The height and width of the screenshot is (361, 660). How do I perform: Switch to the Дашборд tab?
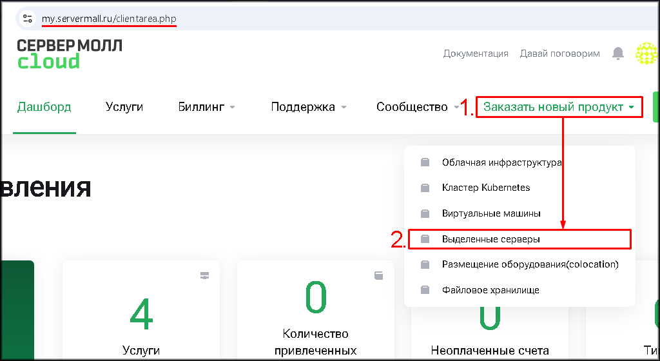[44, 107]
